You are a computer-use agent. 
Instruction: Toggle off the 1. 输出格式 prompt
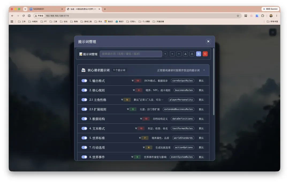point(84,81)
